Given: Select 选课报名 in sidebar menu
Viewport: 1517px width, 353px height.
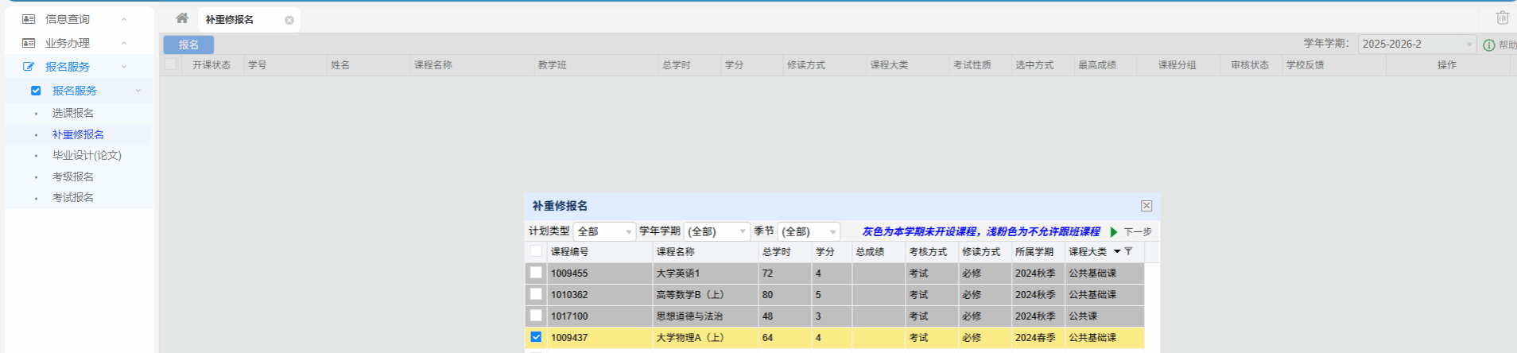Looking at the screenshot, I should coord(73,113).
